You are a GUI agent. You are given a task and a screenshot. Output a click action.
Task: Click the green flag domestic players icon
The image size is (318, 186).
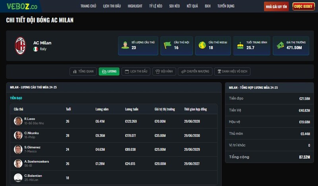click(x=167, y=45)
